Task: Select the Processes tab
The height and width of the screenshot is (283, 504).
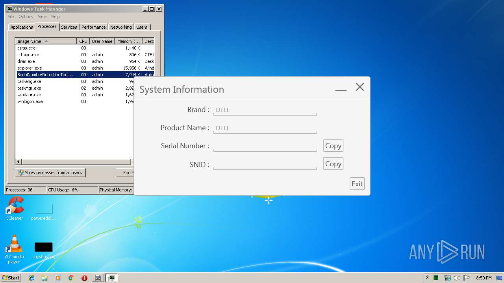Action: click(47, 26)
